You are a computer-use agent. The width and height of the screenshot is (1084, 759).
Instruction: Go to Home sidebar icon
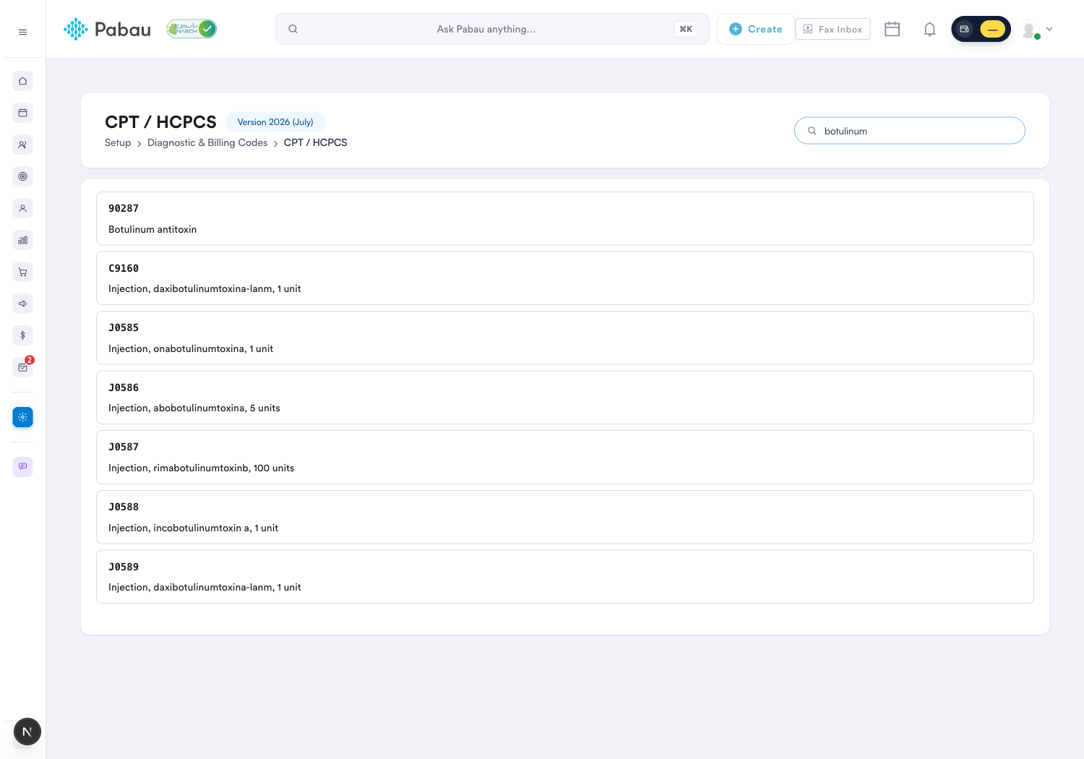coord(22,81)
